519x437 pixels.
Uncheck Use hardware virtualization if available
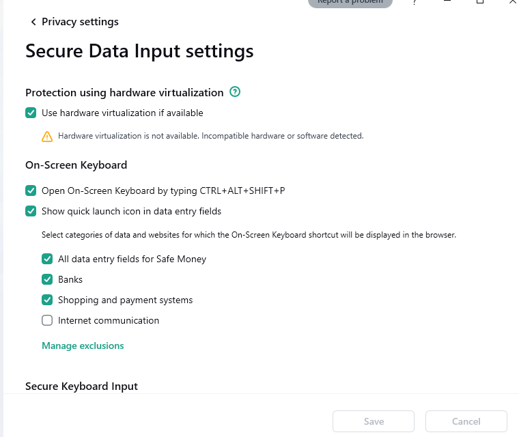31,113
